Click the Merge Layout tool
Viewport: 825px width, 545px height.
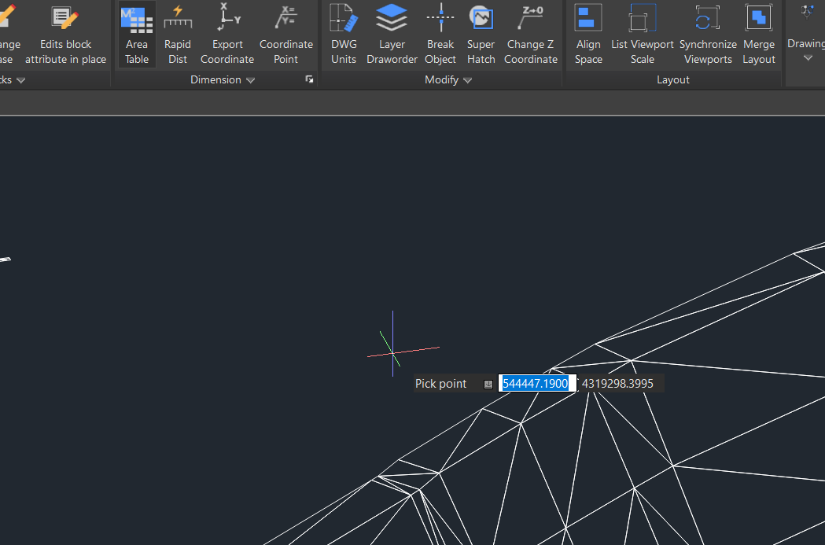(x=759, y=35)
